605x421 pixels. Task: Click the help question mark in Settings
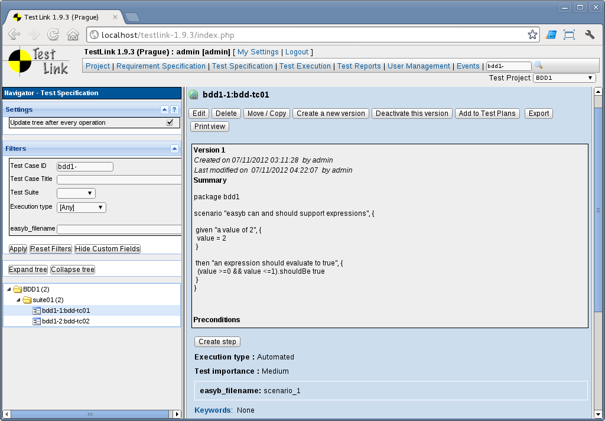tap(174, 109)
